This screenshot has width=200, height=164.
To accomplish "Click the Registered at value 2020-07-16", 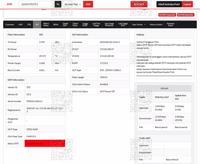I will click(x=32, y=108).
